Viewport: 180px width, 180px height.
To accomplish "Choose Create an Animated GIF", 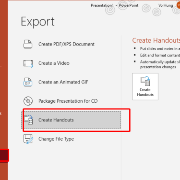I will point(71,82).
